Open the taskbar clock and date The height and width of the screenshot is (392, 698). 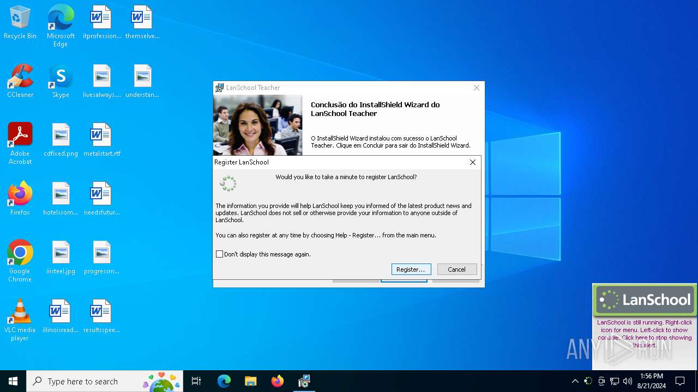tap(651, 381)
